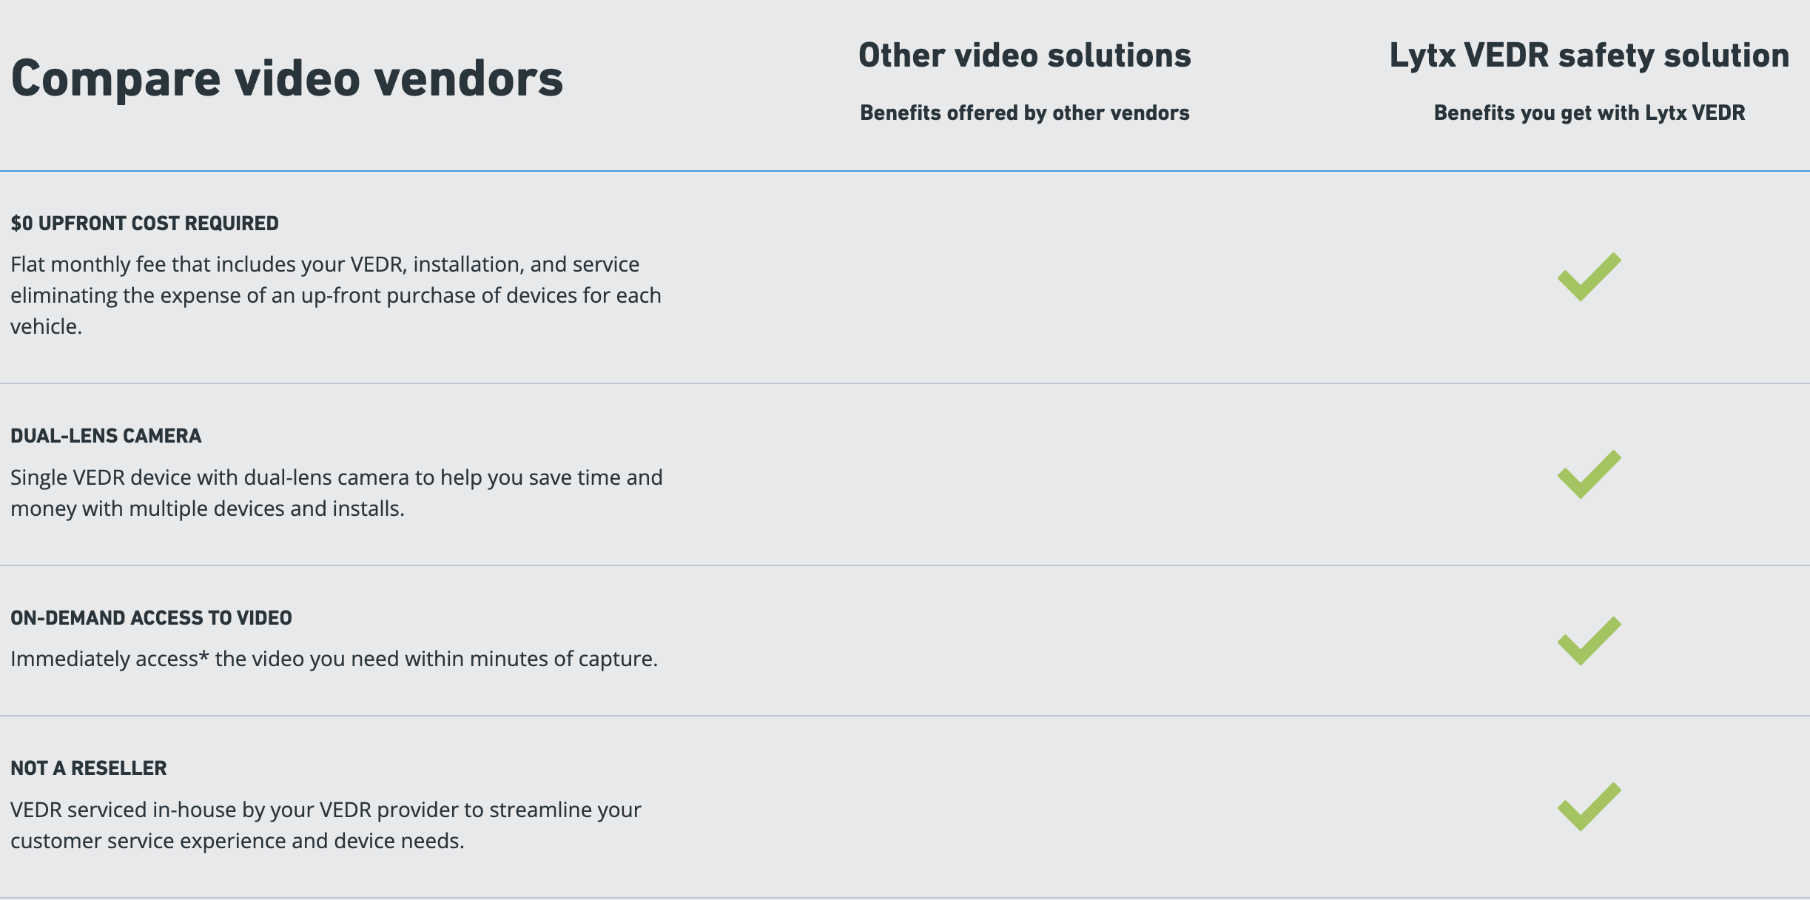Click the Not a Reseller green checkmark
Screen dimensions: 1810x900
(1588, 807)
